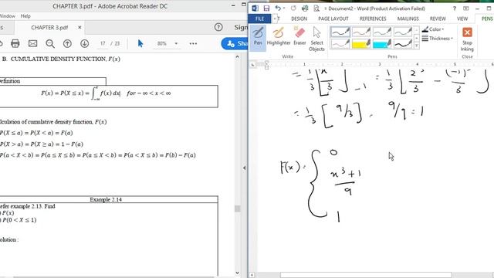Pick the thick black pen style
494x278 pixels.
pyautogui.click(x=403, y=43)
